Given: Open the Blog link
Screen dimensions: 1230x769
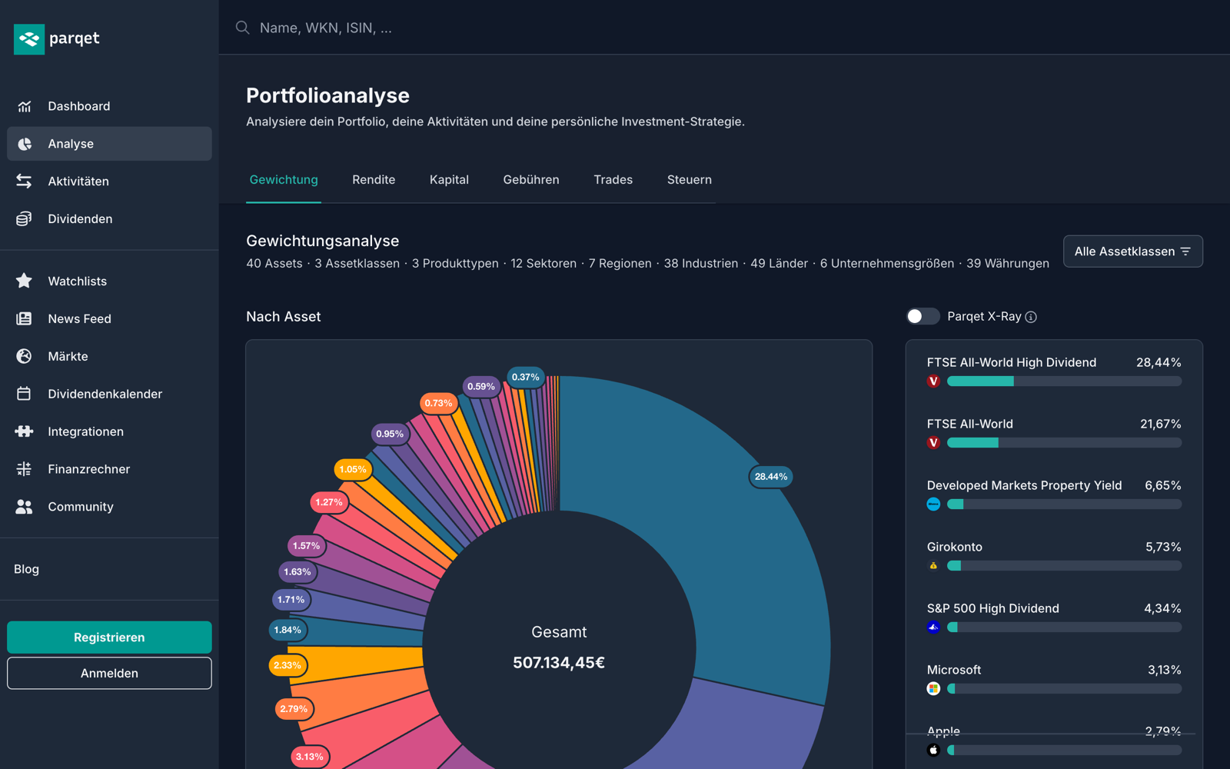Looking at the screenshot, I should [x=26, y=569].
